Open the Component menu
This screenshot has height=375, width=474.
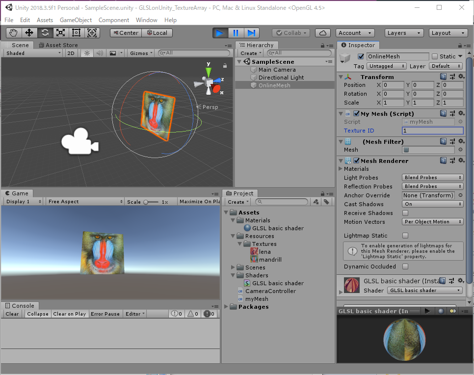point(114,20)
